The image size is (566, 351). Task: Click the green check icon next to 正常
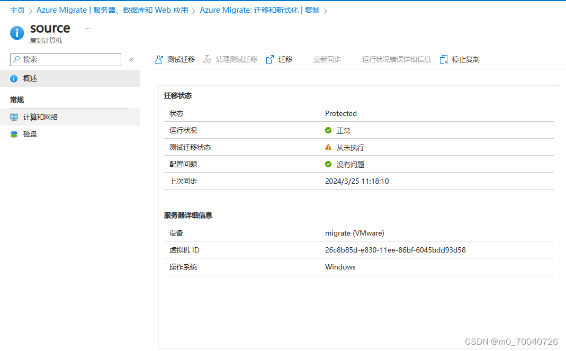[x=328, y=130]
